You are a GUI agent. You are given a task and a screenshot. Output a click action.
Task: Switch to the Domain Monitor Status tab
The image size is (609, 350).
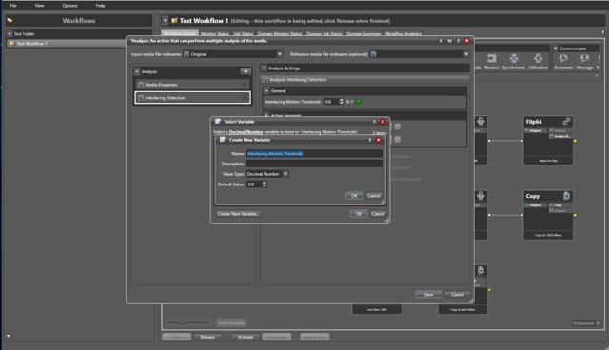pos(280,33)
